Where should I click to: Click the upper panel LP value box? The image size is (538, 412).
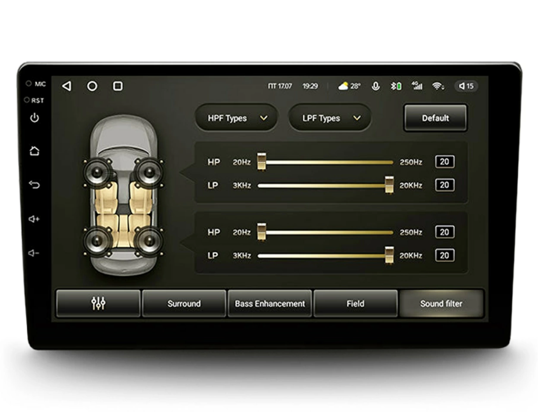pyautogui.click(x=445, y=185)
